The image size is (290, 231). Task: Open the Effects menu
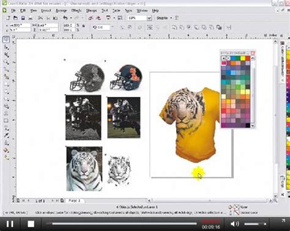click(76, 10)
